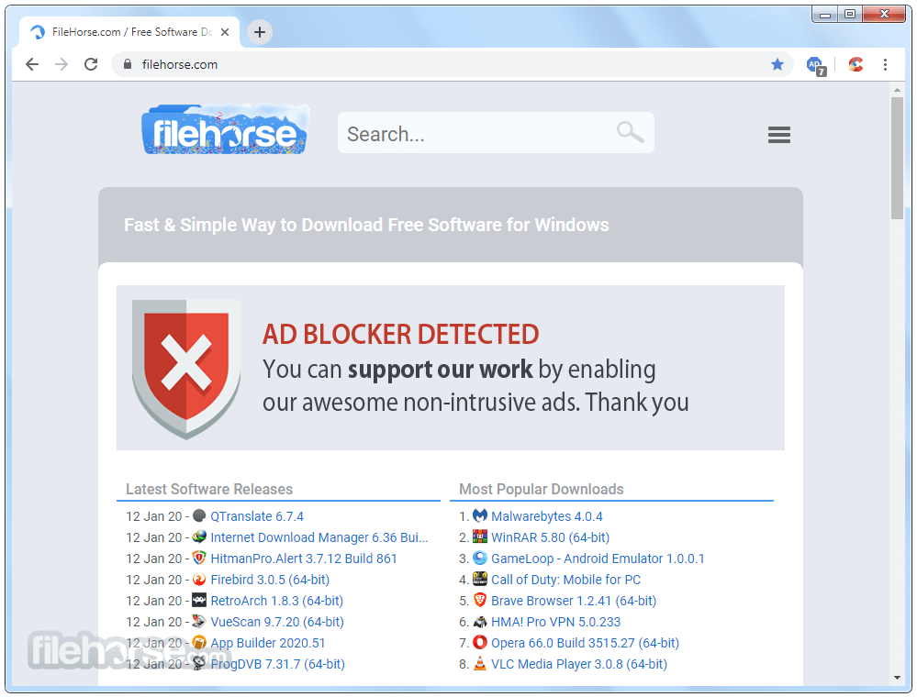The image size is (917, 697).
Task: Open Internet Download Manager 6.36 link
Action: (x=319, y=537)
